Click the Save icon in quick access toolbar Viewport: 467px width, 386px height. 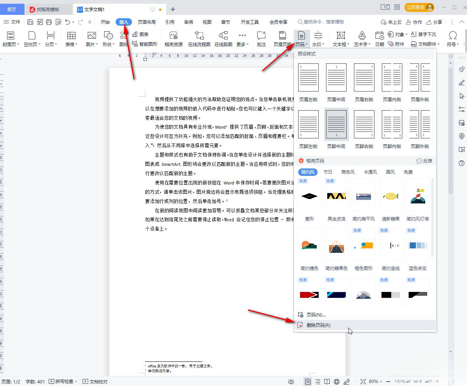coord(30,22)
